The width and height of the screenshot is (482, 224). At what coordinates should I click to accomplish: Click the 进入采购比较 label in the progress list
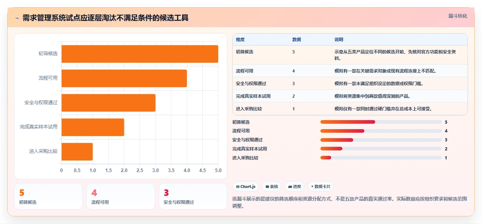coord(245,158)
